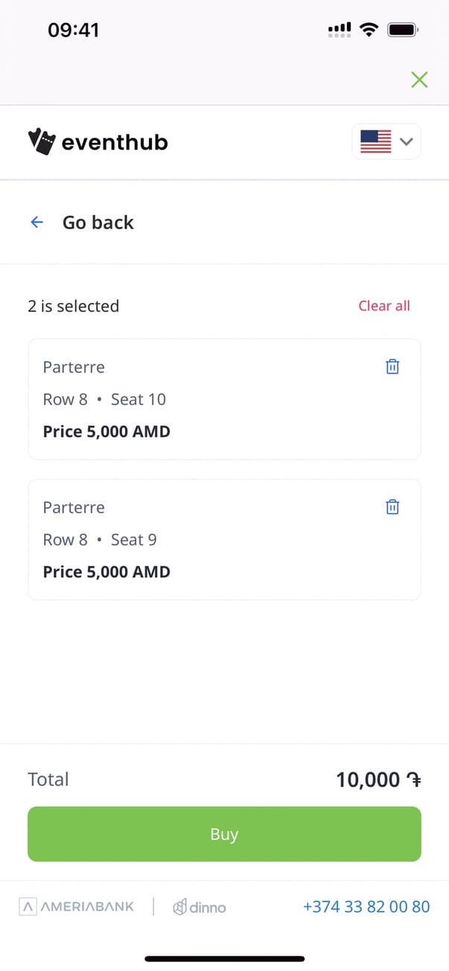Screen dimensions: 449x971
Task: Tap the US flag language icon
Action: (375, 141)
